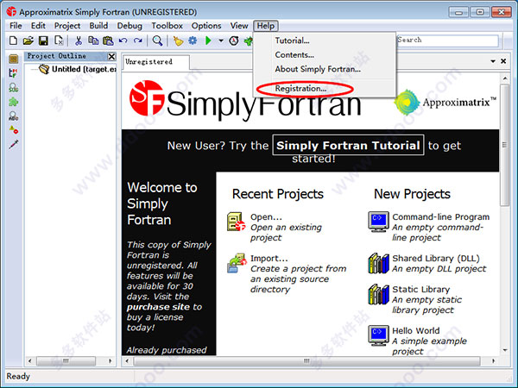Open the Toolbox menu

pyautogui.click(x=167, y=26)
